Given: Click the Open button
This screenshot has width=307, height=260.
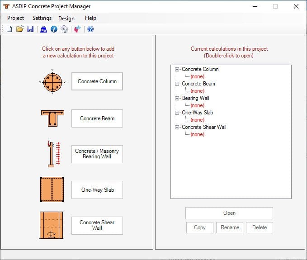Looking at the screenshot, I should [x=229, y=213].
